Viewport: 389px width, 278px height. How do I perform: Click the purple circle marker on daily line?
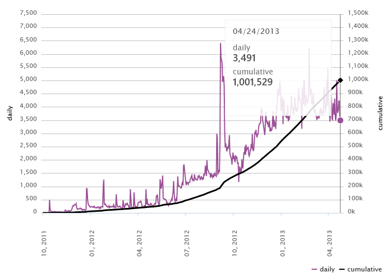[x=340, y=120]
